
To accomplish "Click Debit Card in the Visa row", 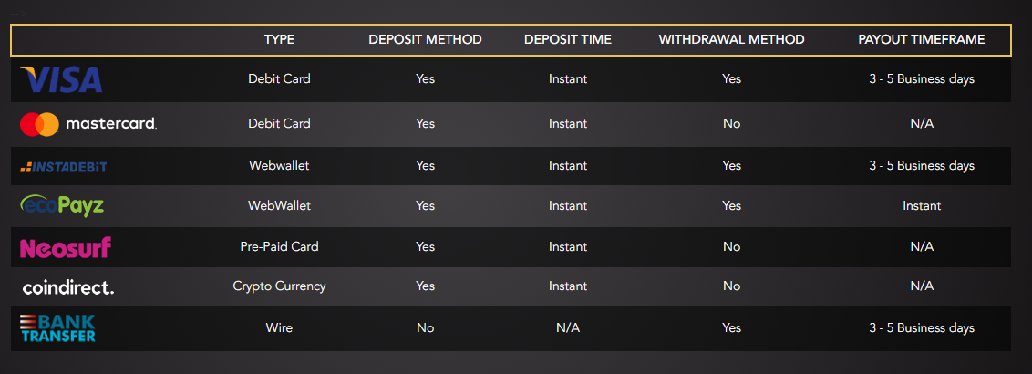I will (x=279, y=78).
